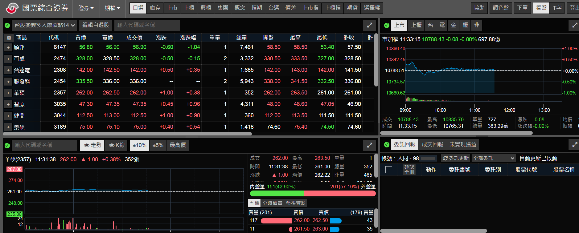579x233 pixels.
Task: Click the watchlist vertical scrollbar
Action: pos(376,60)
